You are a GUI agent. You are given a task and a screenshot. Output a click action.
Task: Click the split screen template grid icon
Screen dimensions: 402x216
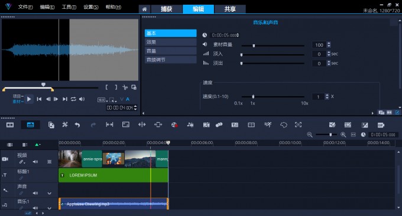251,125
